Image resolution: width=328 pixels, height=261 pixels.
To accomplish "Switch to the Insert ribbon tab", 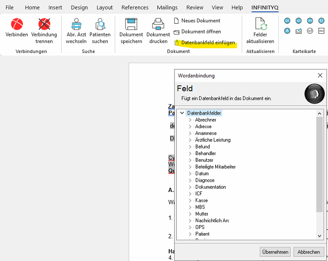I will click(x=55, y=8).
